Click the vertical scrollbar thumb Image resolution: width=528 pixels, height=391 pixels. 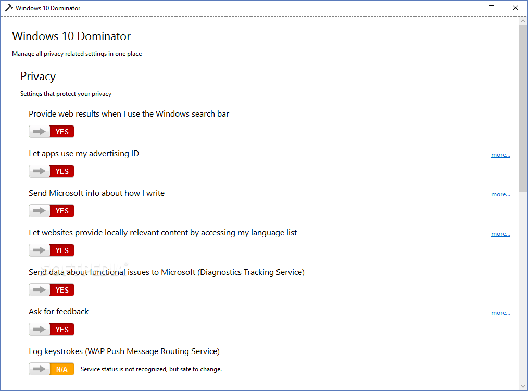(523, 108)
